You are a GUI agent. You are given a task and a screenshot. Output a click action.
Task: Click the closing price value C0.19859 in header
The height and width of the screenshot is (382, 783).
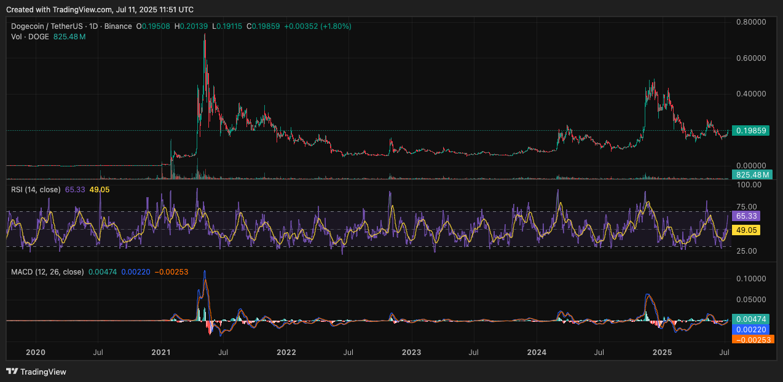tap(264, 26)
